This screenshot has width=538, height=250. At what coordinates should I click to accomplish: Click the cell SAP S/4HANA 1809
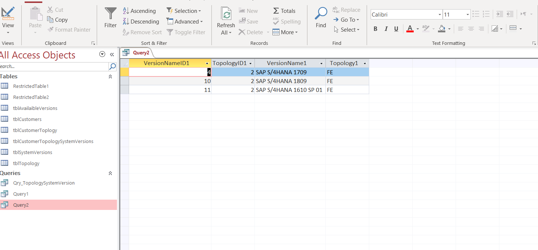pos(290,81)
